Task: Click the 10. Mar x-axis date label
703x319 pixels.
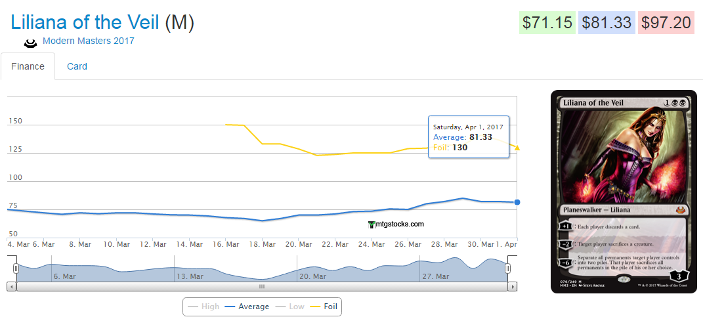Action: 117,244
